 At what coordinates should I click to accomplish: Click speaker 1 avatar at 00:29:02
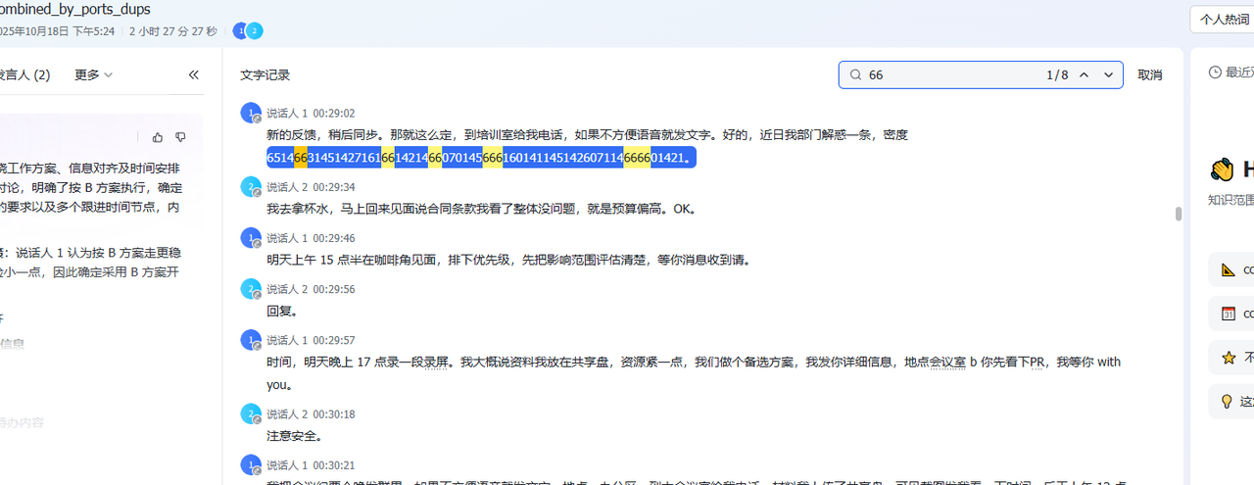(251, 113)
